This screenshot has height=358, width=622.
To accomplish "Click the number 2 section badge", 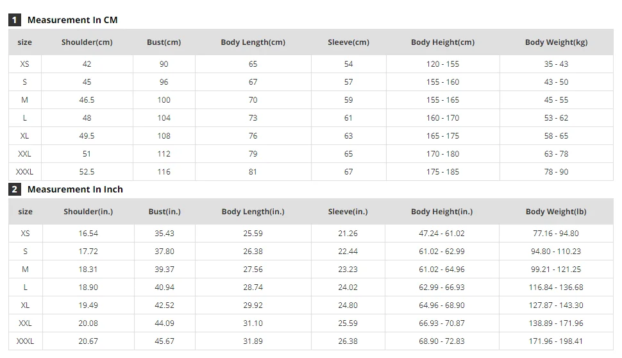I will [15, 189].
